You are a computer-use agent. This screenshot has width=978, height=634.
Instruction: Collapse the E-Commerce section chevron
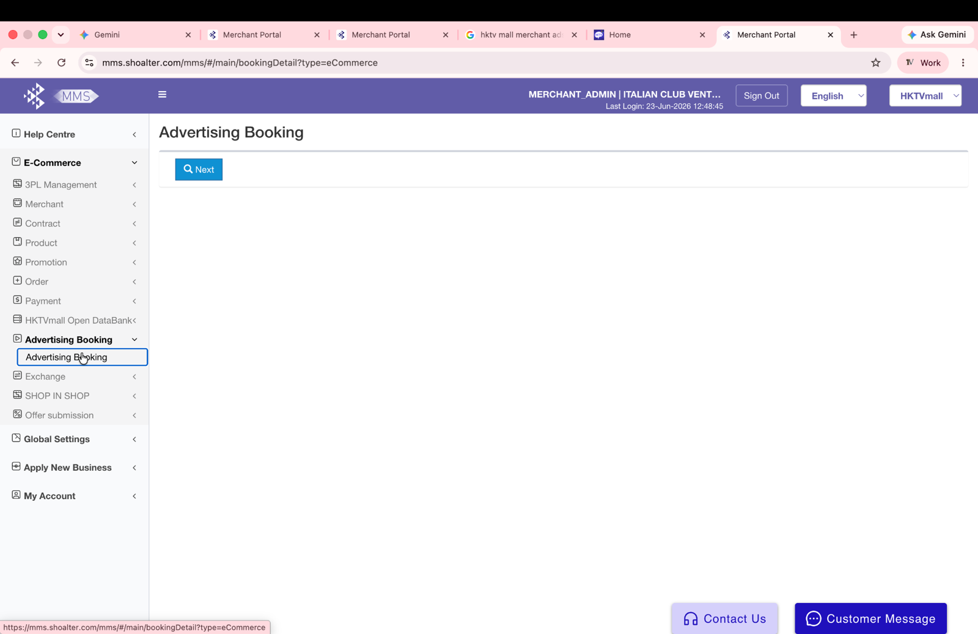tap(134, 163)
